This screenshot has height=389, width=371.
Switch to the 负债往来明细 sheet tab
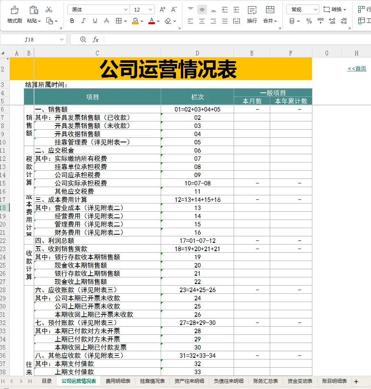point(229,381)
